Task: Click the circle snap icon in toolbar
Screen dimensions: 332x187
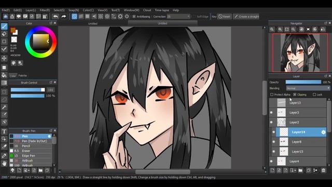Action: tap(107, 17)
